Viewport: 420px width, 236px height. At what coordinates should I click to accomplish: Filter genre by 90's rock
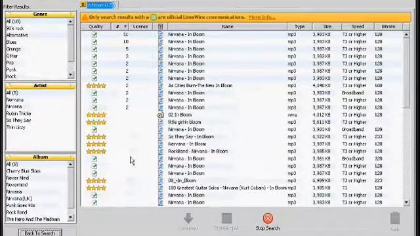coord(15,28)
